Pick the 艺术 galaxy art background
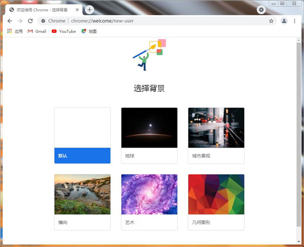 tap(149, 194)
